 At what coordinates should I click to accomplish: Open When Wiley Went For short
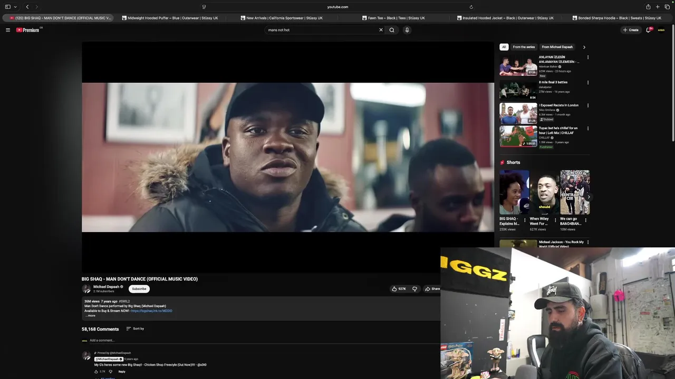544,192
